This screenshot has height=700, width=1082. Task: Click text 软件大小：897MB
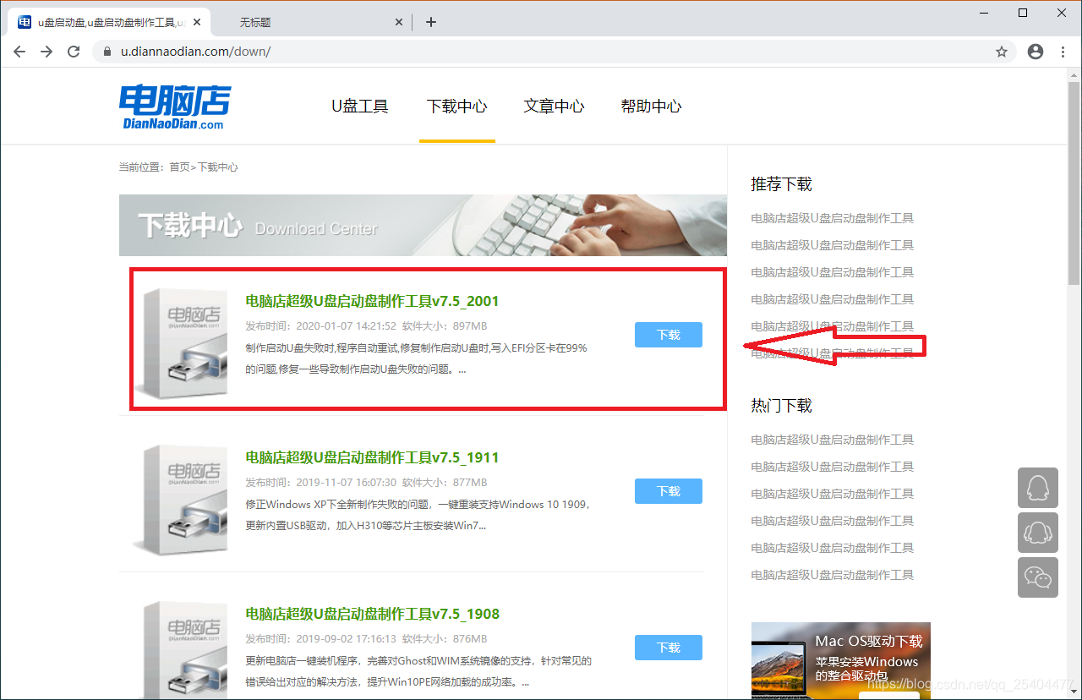[x=445, y=326]
